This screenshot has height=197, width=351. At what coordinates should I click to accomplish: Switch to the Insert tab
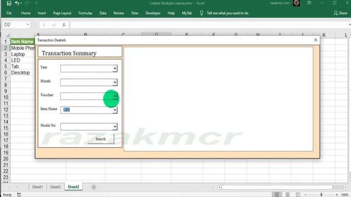(x=42, y=13)
